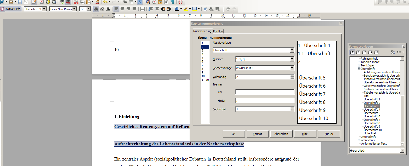
Task: Click the List Styles icon in Formatvorlagen
Action: [x=376, y=52]
